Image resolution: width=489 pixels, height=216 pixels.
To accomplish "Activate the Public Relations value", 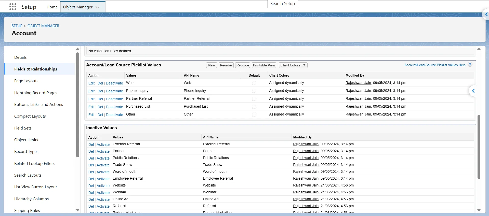I will click(x=103, y=158).
